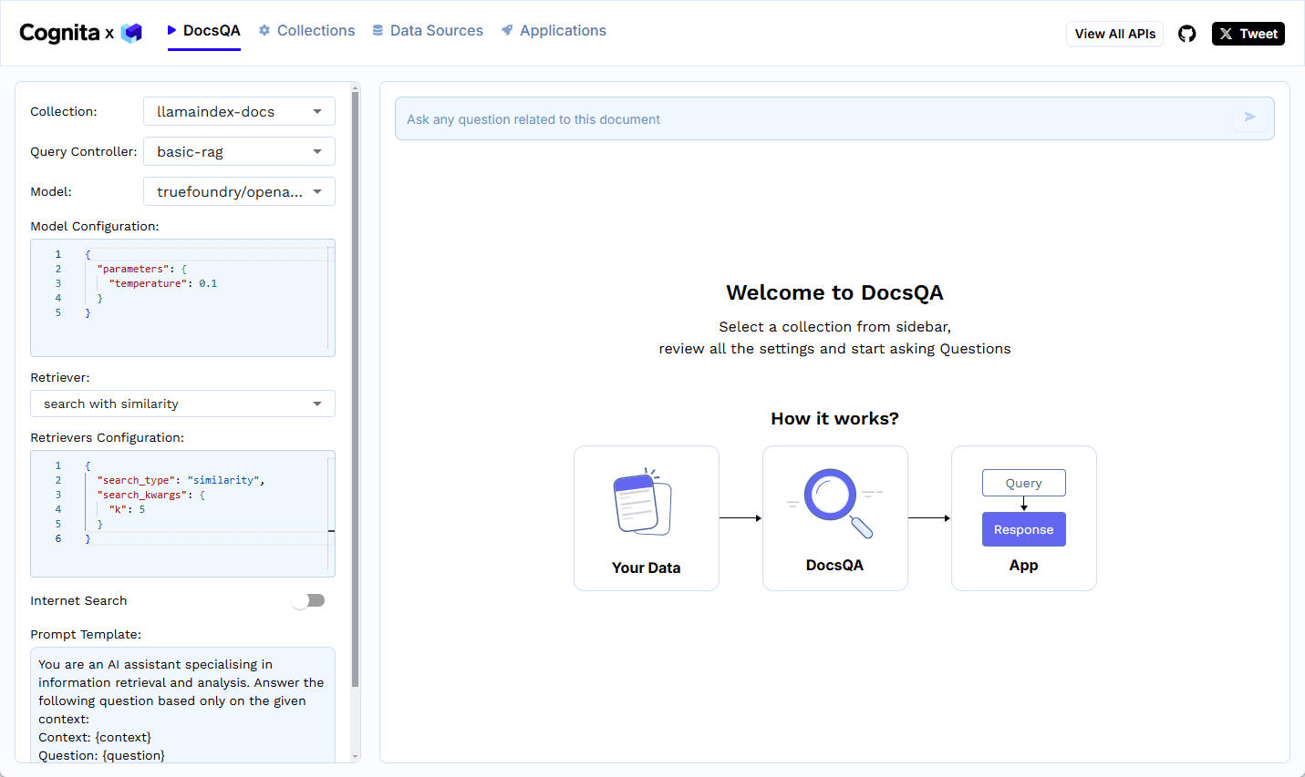Click the "k": 5 line in retriever config

click(127, 509)
